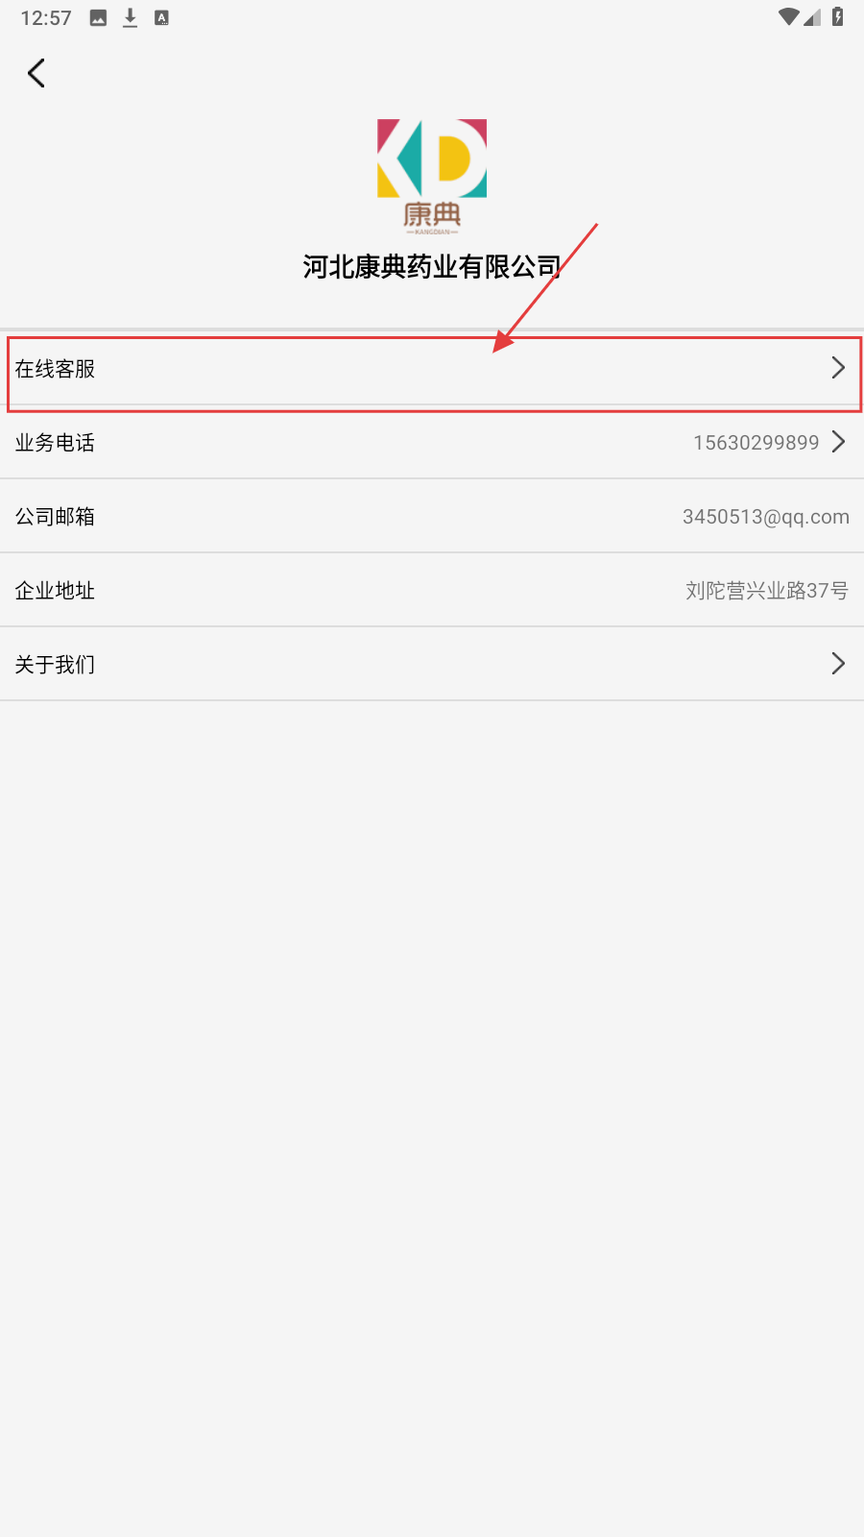Viewport: 864px width, 1537px height.
Task: Tap the company name 河北康典药业有限公司
Action: (x=432, y=267)
